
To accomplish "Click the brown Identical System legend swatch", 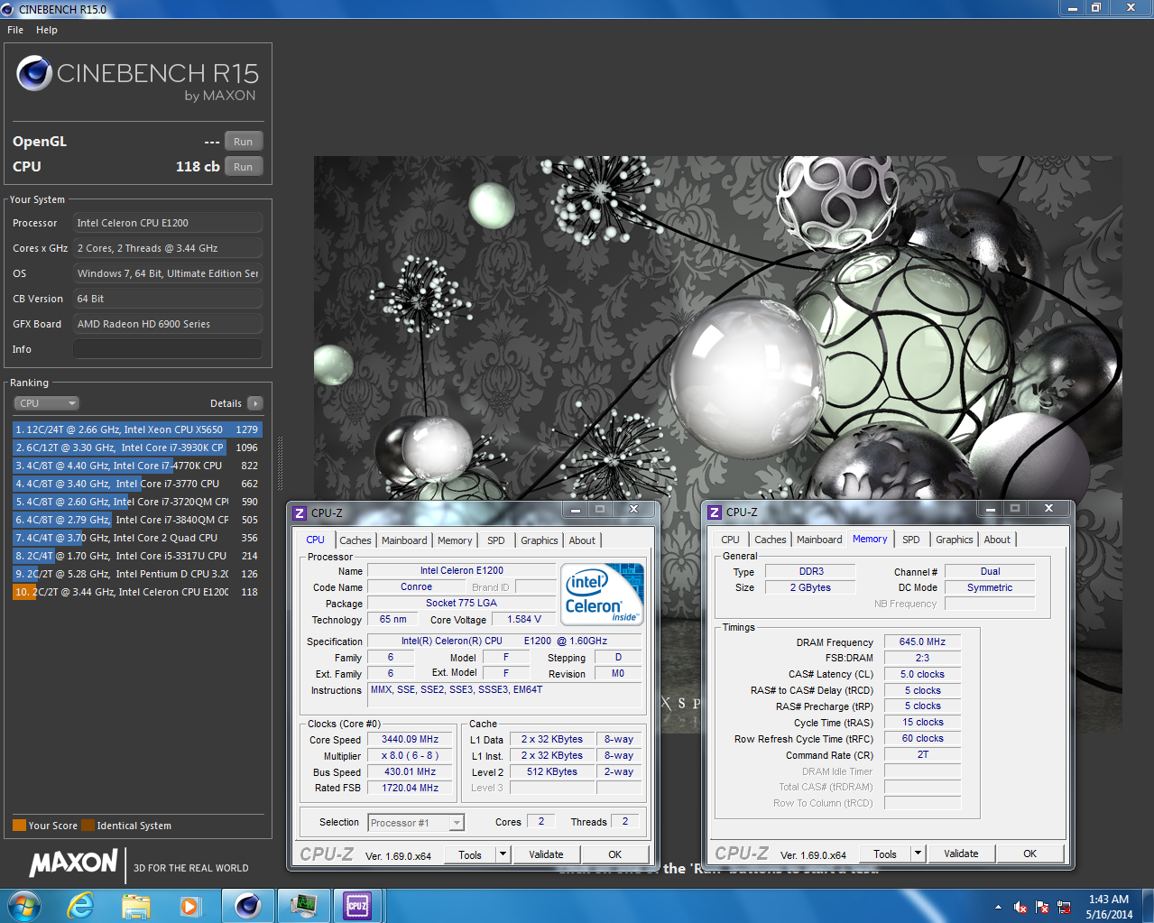I will (88, 826).
